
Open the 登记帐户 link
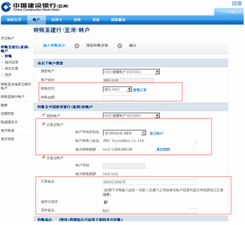pos(156,134)
